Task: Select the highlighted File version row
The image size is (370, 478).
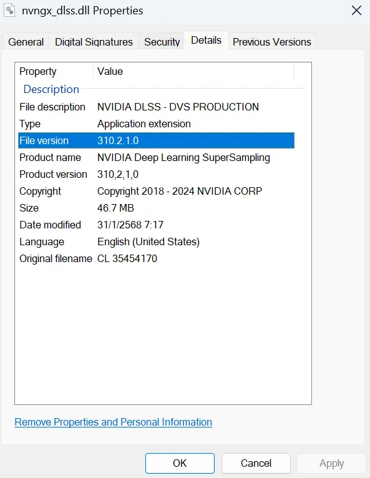Action: click(x=156, y=140)
